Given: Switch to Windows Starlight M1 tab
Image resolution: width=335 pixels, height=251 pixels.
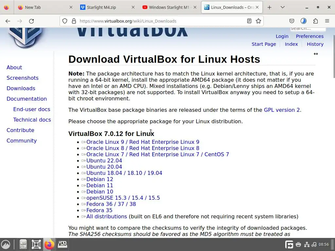Looking at the screenshot, I should point(169,7).
